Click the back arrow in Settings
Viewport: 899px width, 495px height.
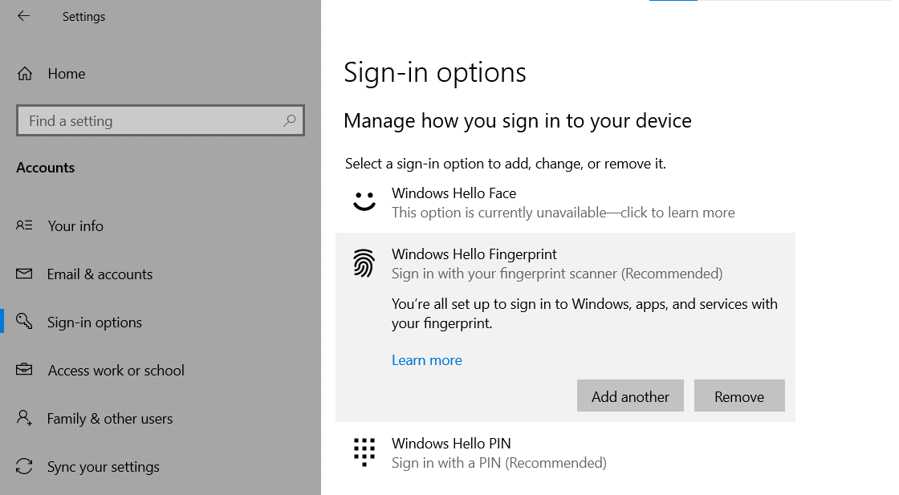click(23, 16)
